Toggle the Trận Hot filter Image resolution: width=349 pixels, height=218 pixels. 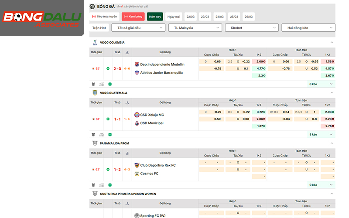(x=99, y=27)
